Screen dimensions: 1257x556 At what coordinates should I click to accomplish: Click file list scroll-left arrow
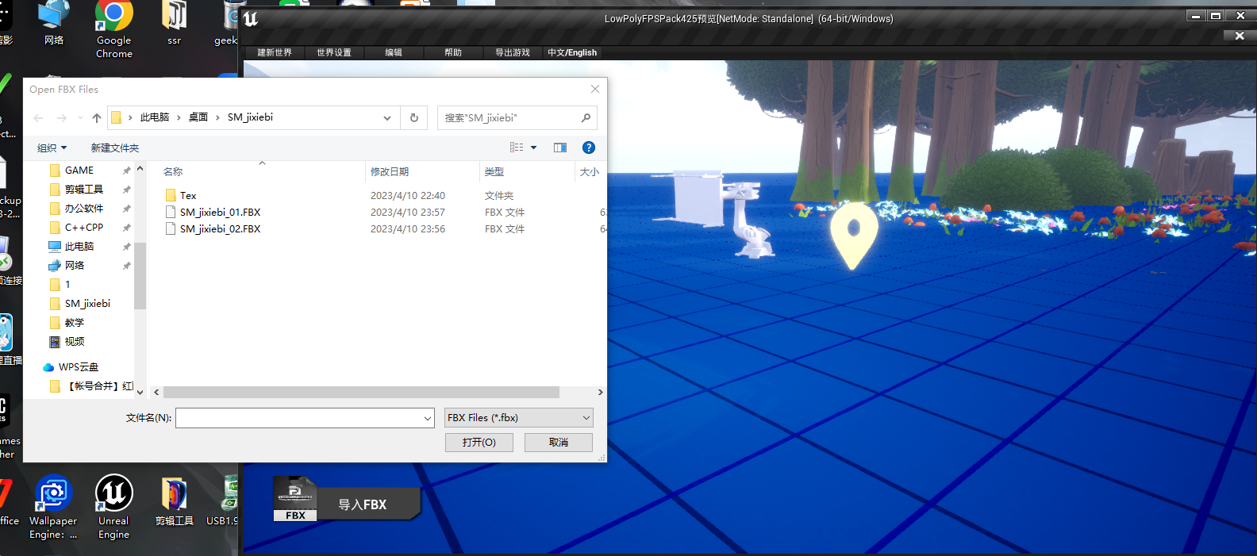point(156,393)
